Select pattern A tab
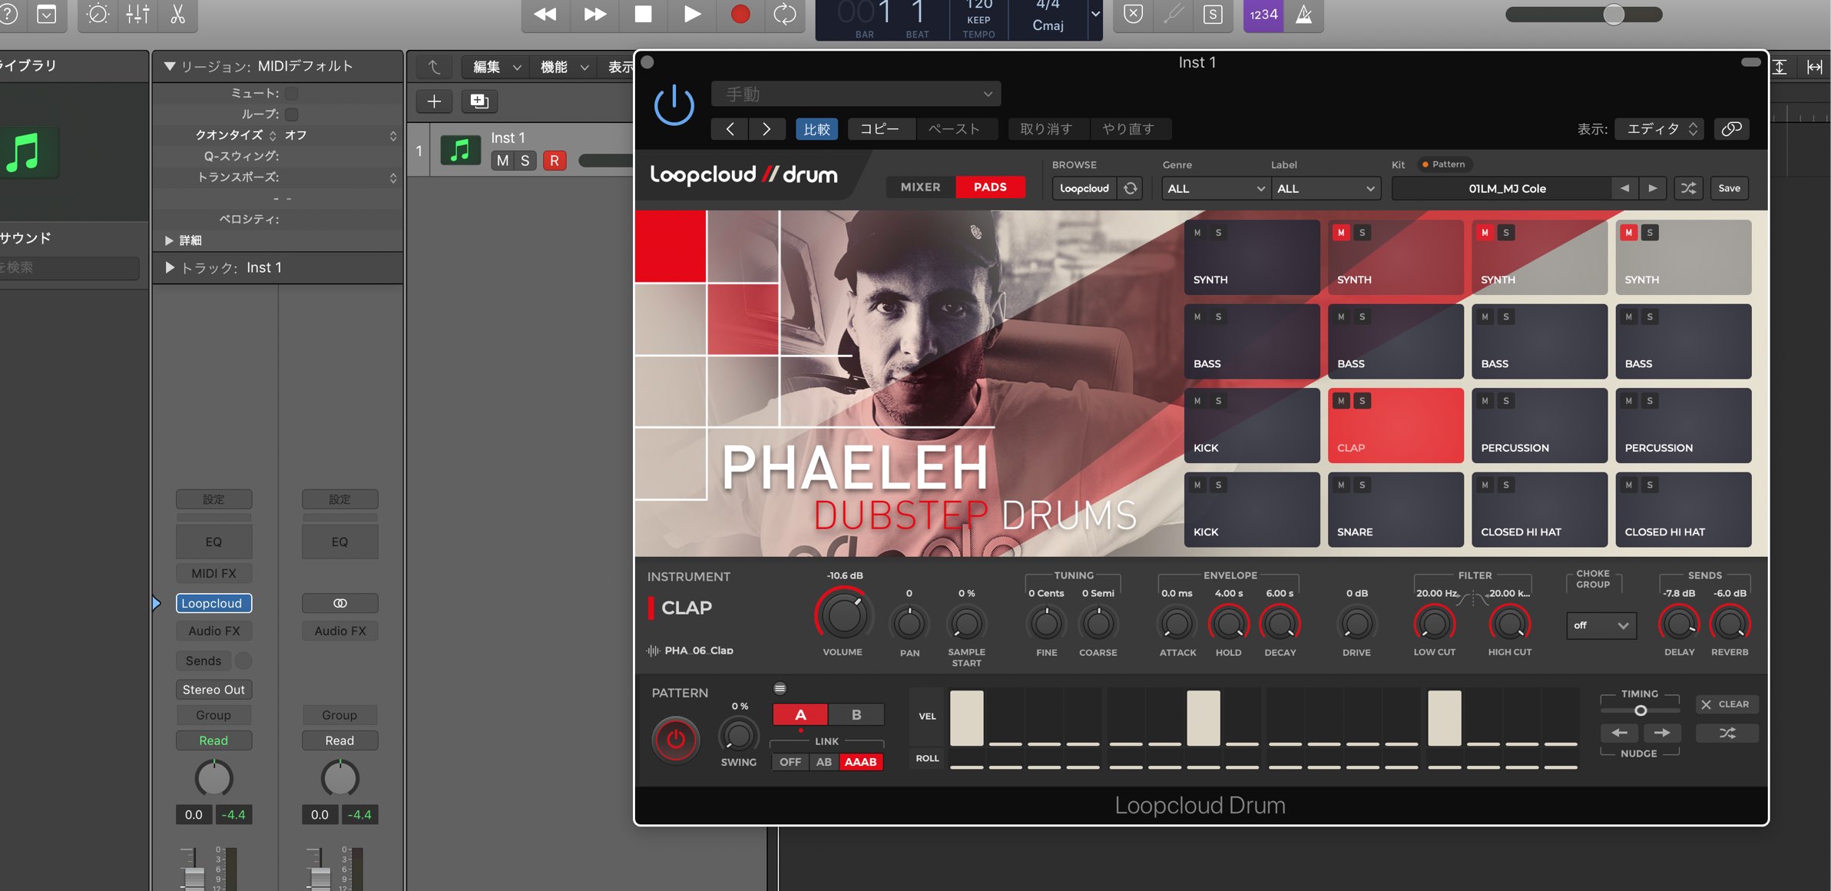 (800, 715)
